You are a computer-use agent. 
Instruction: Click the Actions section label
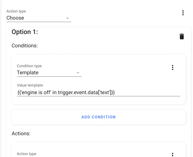tap(21, 133)
